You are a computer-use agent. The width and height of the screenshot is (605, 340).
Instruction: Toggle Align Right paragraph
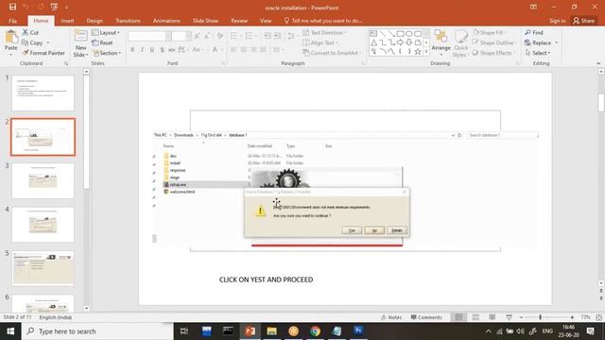(253, 50)
